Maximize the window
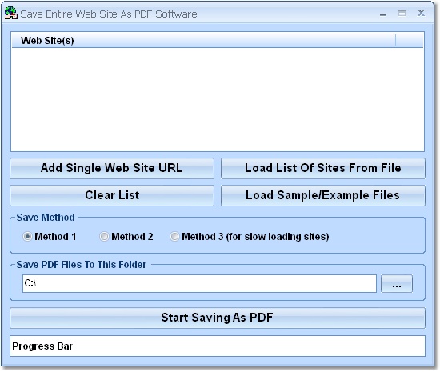440x372 pixels. [402, 13]
